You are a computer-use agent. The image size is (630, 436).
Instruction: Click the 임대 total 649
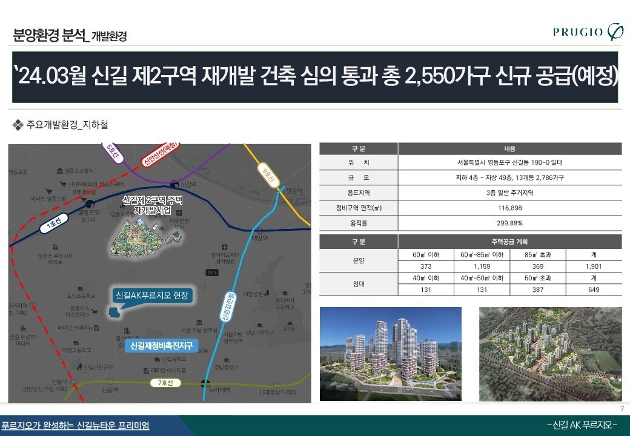[594, 290]
